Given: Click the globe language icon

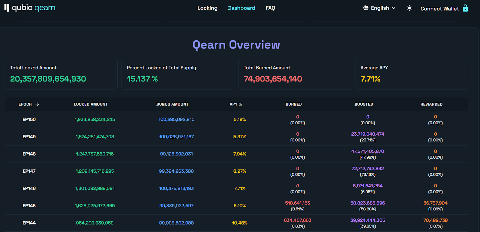Looking at the screenshot, I should (366, 8).
